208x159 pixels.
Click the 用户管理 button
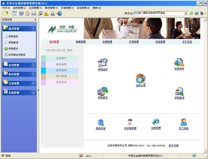pos(60,76)
